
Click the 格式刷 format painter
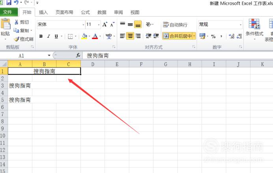(24, 39)
